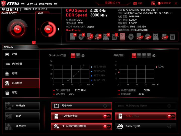This screenshot has height=136, width=181.
Task: Toggle the GAME BOOST ON knob
Action: coord(17,29)
